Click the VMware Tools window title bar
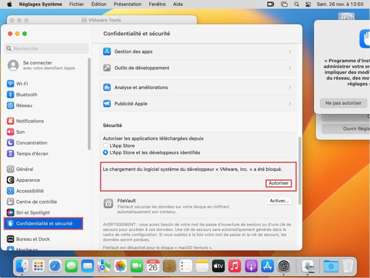This screenshot has height=278, width=370. 102,20
